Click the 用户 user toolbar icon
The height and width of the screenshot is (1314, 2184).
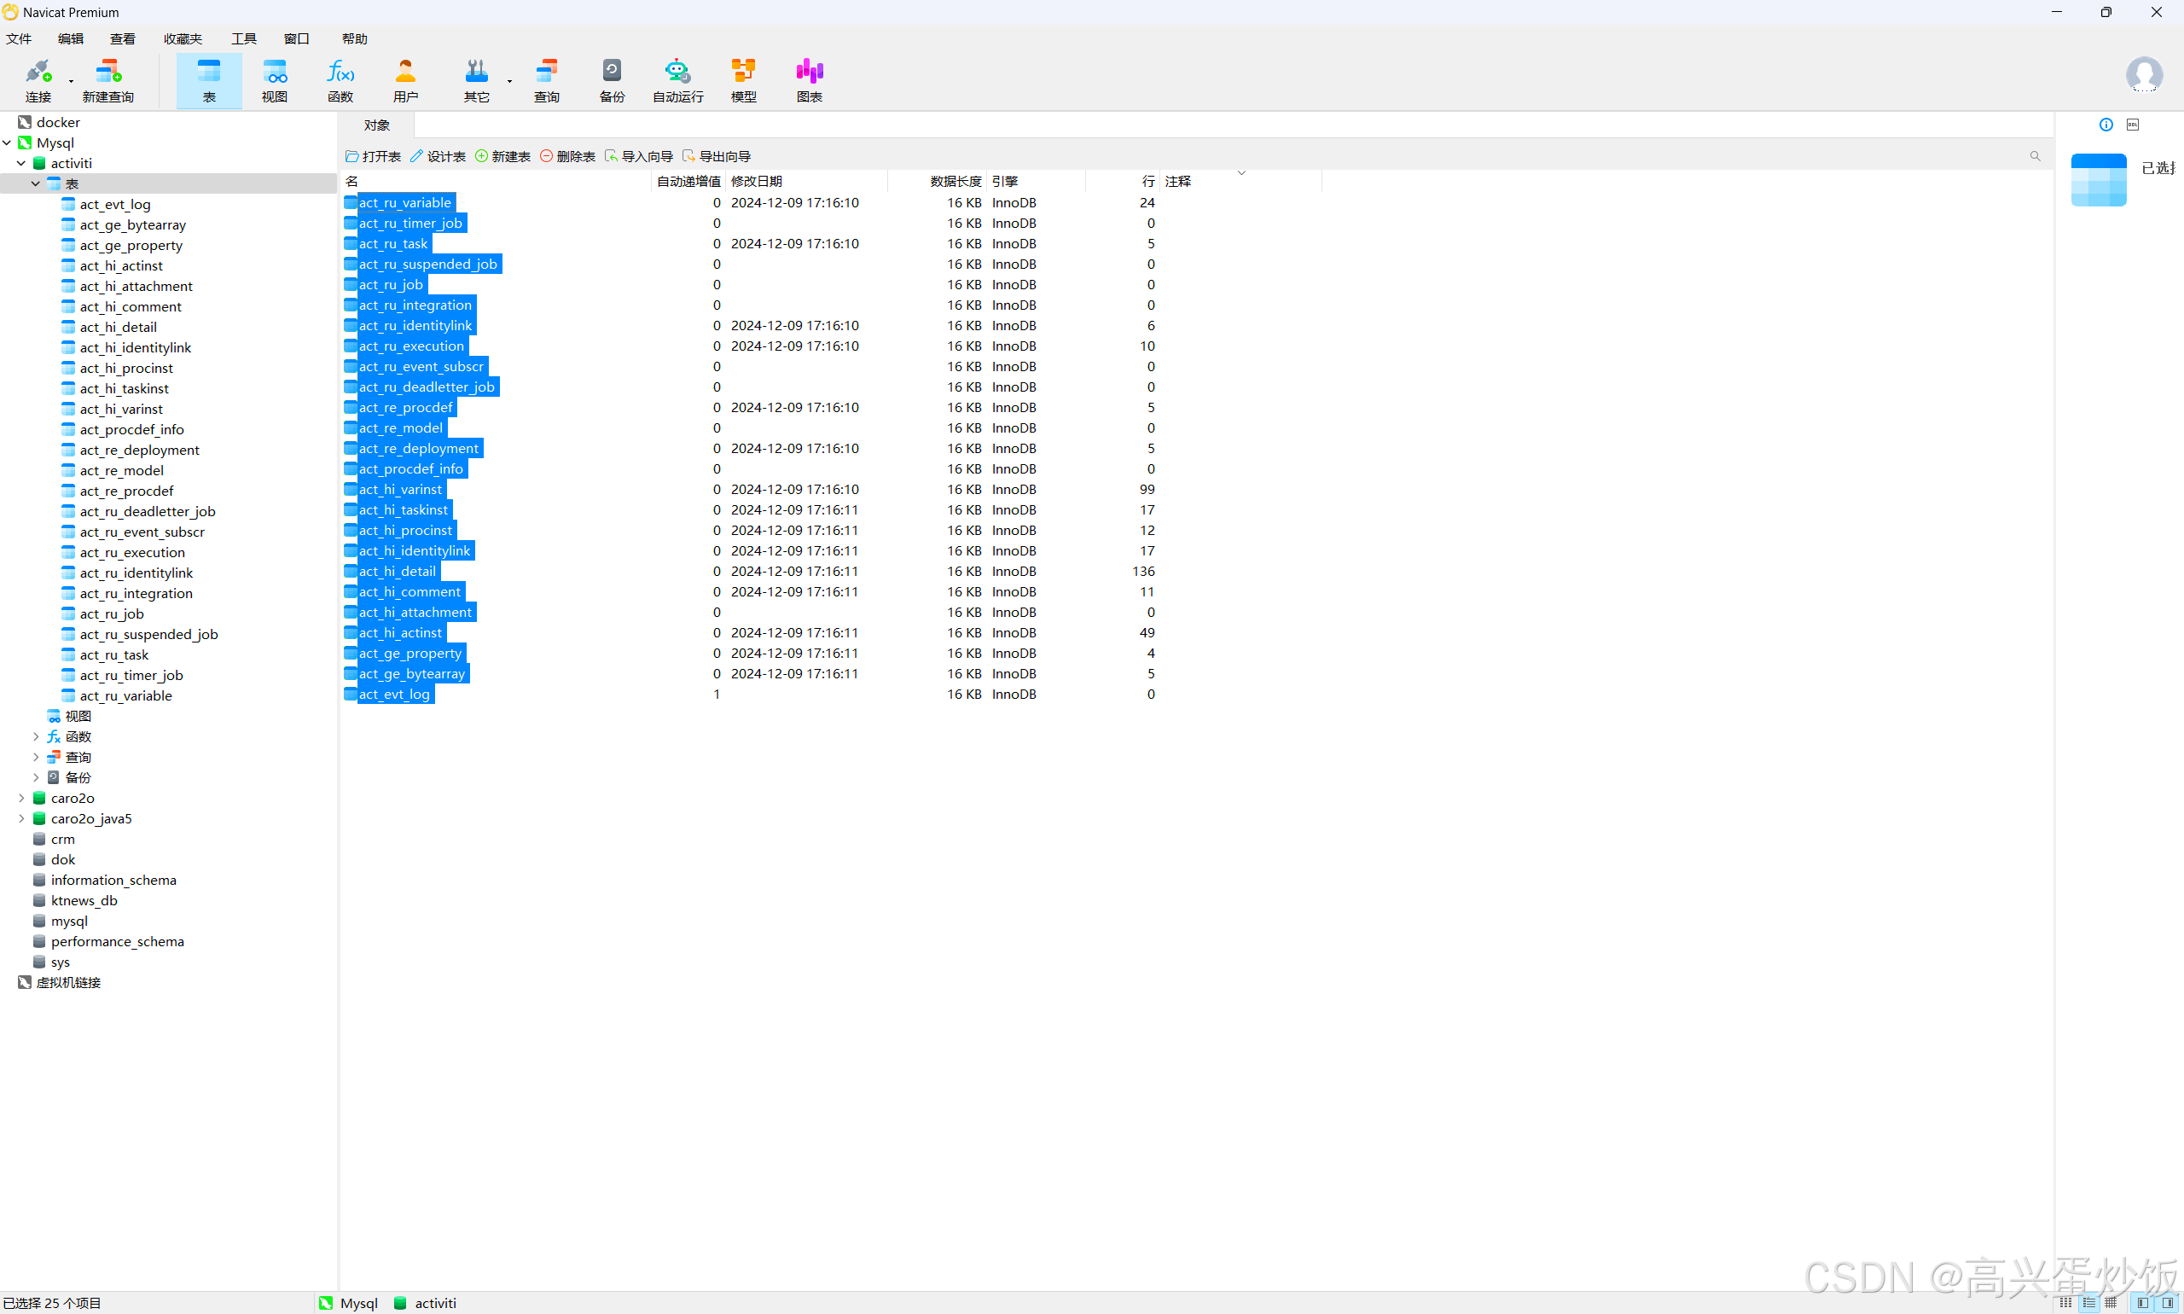405,79
